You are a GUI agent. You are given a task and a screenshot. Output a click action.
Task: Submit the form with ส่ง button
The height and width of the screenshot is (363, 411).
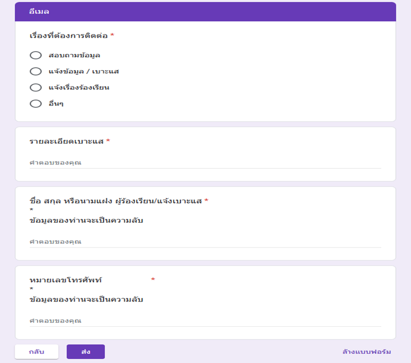coord(86,352)
